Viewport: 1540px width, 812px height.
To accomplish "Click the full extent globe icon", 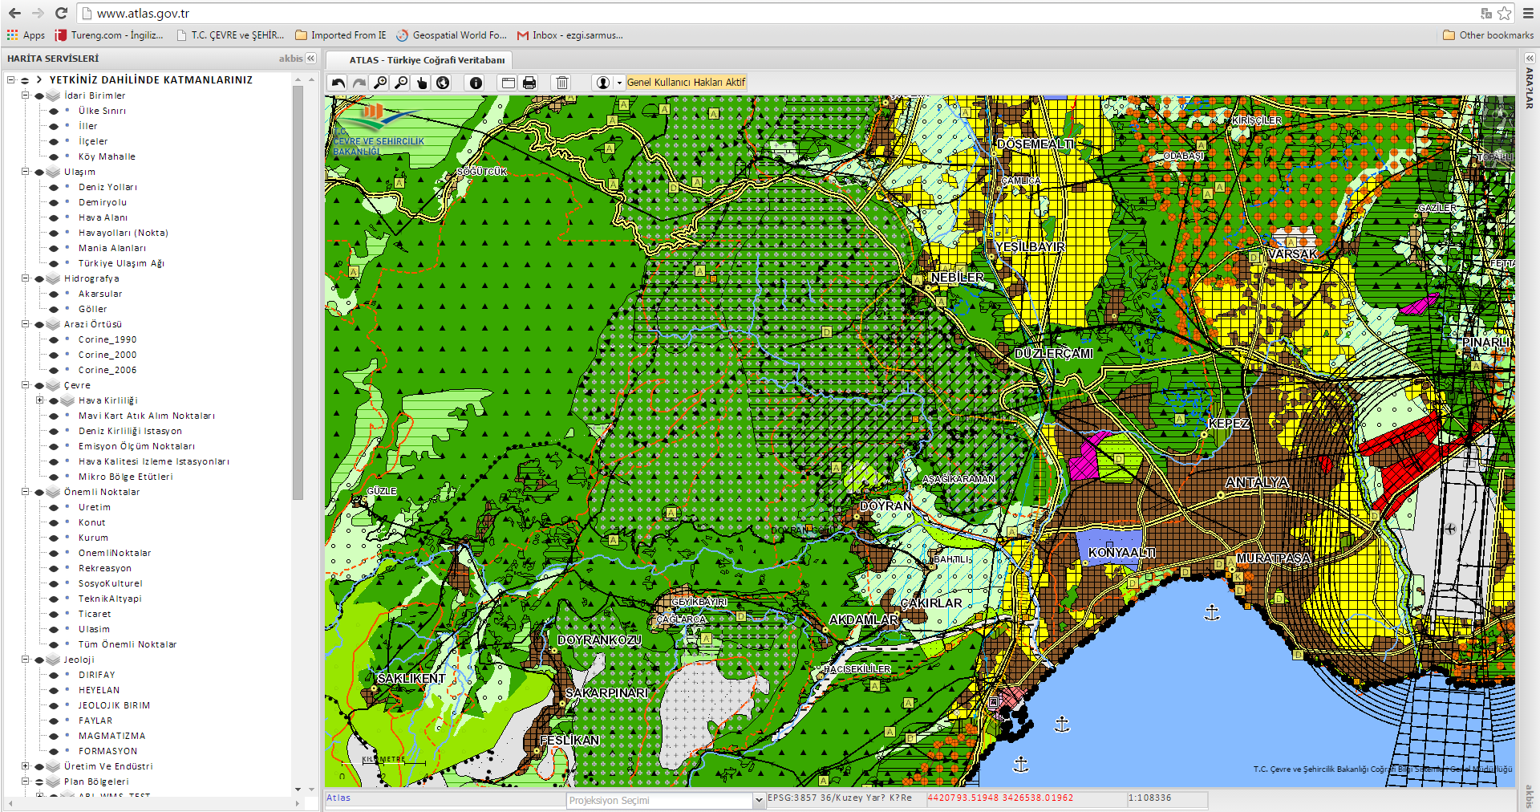I will [443, 83].
